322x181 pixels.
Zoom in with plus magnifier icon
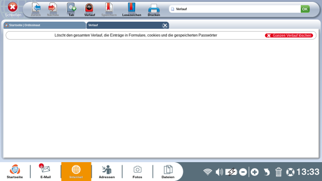pyautogui.click(x=255, y=172)
